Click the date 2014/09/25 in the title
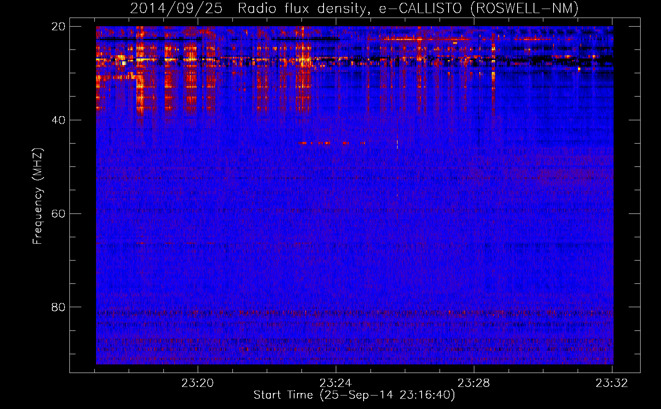Screen dimensions: 661x409 pos(176,8)
